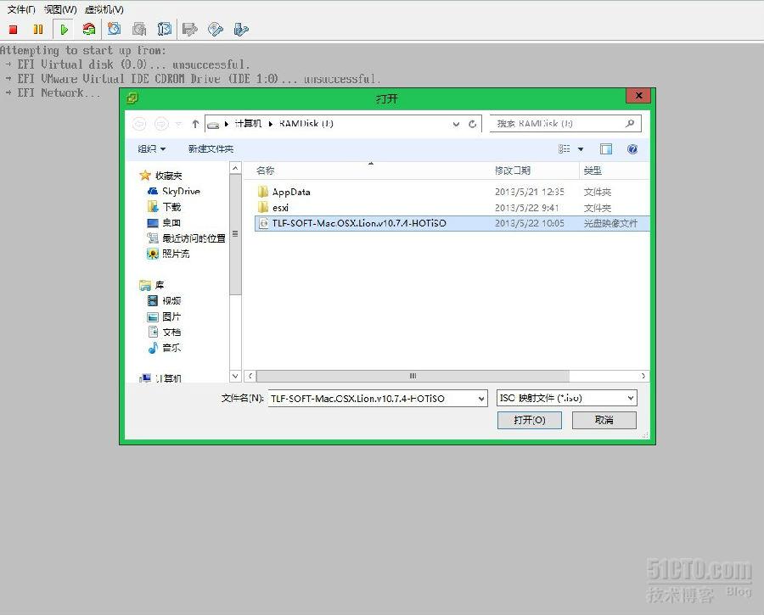Screen dimensions: 764x615
Task: Sort by the 名称 column header
Action: tap(266, 171)
